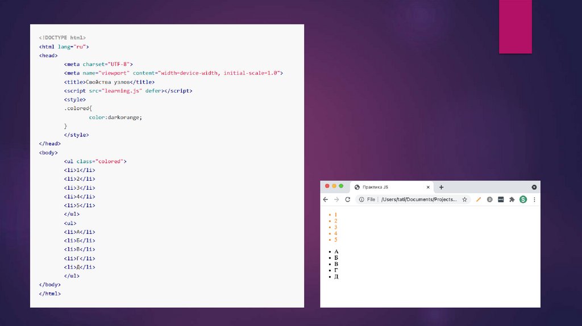Viewport: 582px width, 326px height.
Task: Click orange list item 1
Action: click(335, 215)
